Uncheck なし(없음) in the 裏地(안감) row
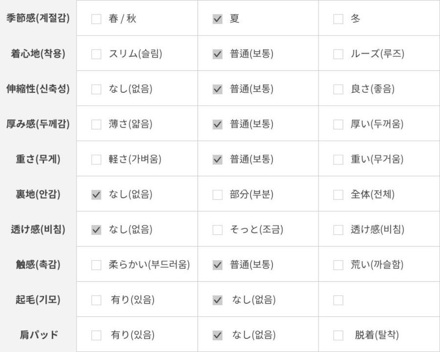This screenshot has width=440, height=352. point(96,195)
